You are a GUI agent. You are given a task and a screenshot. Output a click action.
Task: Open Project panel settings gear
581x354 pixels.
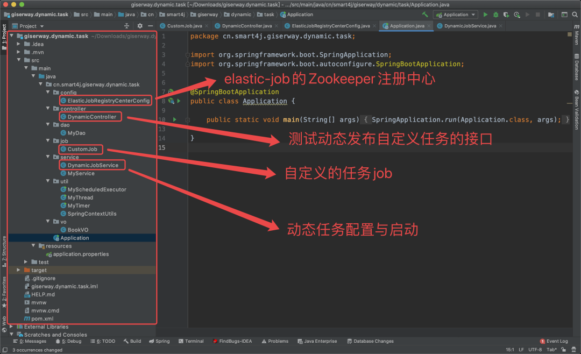140,26
